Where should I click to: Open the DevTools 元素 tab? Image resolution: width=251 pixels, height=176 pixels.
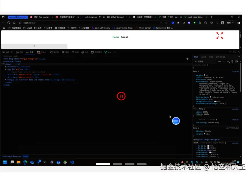[30, 52]
